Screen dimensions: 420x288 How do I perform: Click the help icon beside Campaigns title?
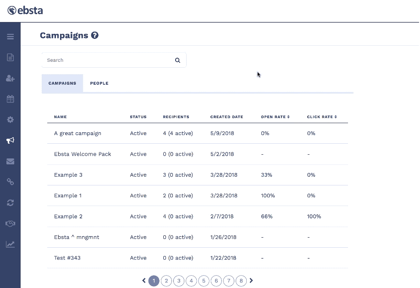click(x=95, y=35)
